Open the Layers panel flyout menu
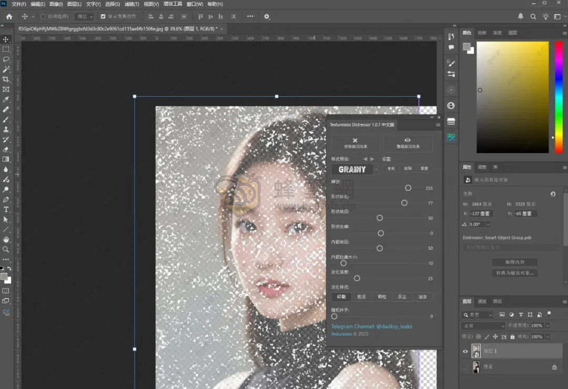The height and width of the screenshot is (389, 568). pos(564,302)
